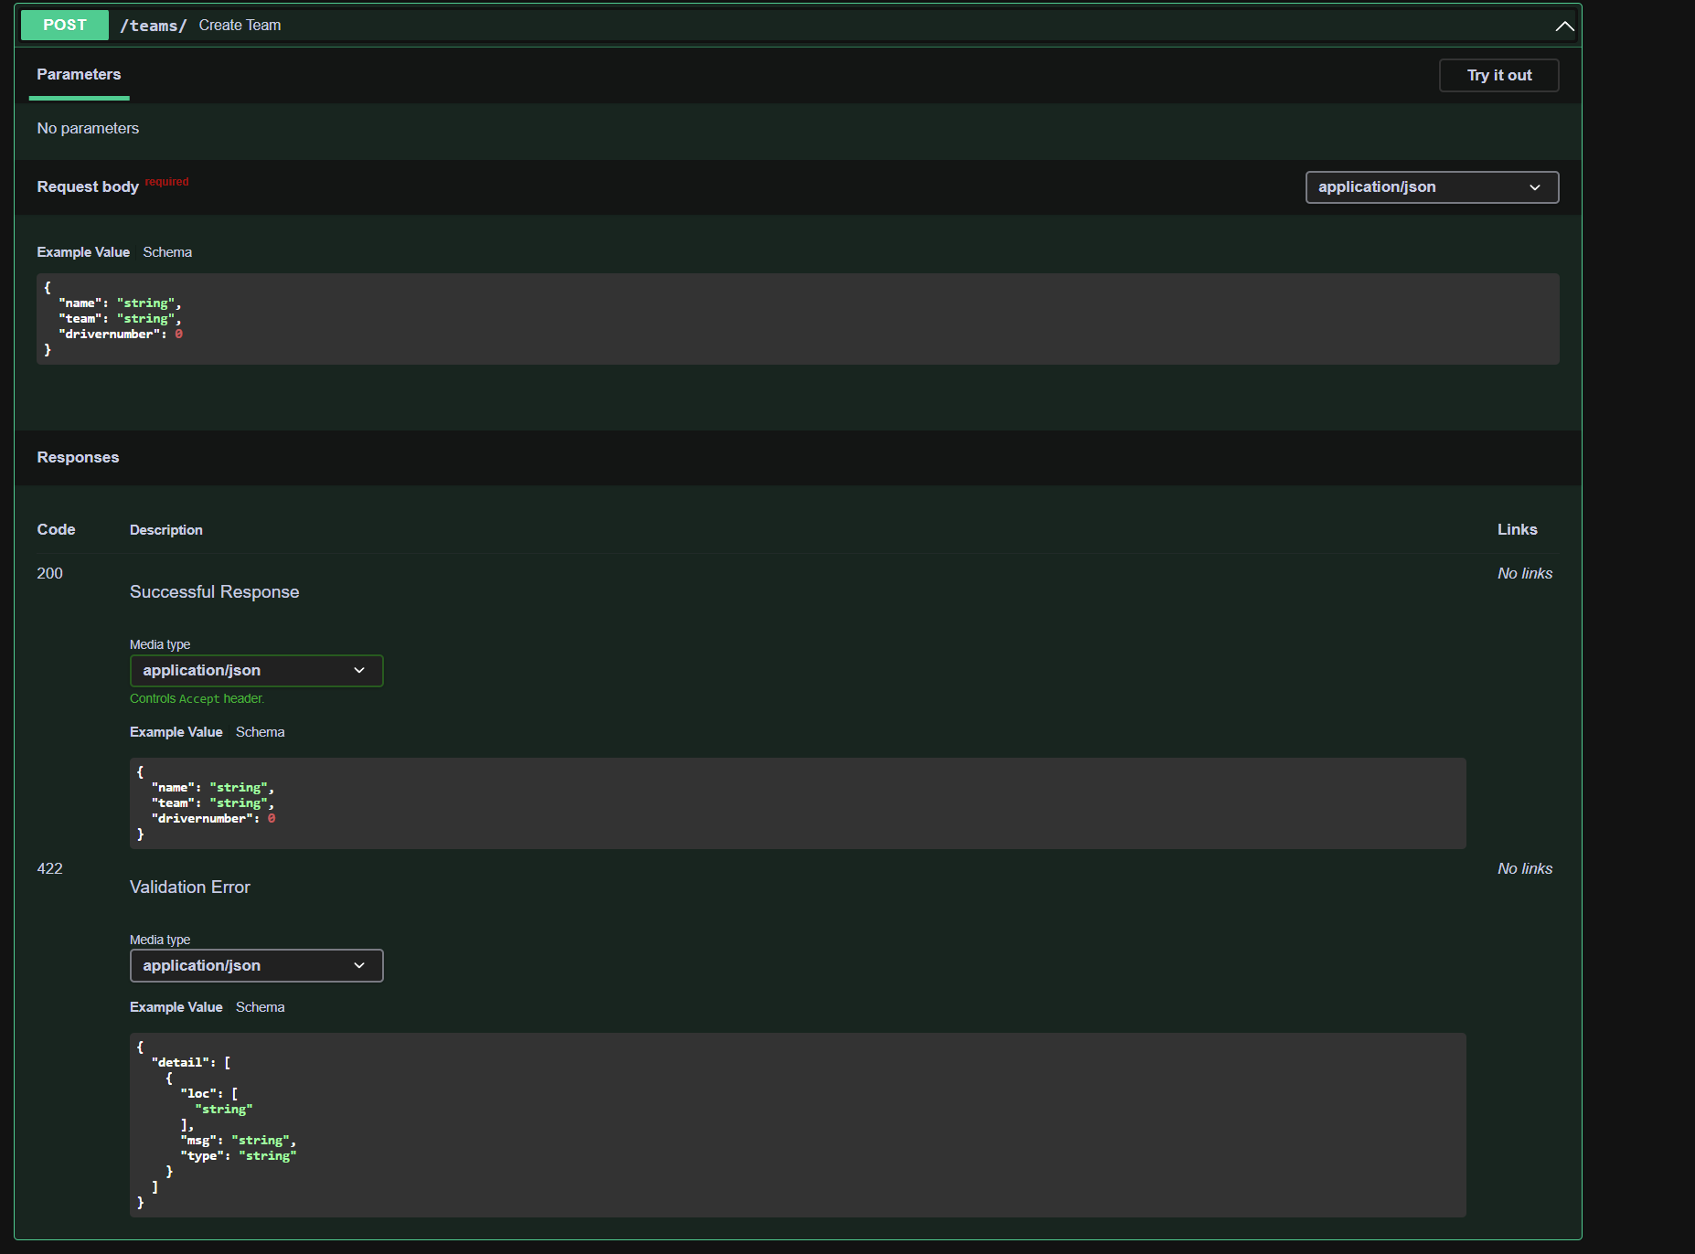Click the Media type label under Successful Response
This screenshot has height=1254, width=1695.
(160, 644)
